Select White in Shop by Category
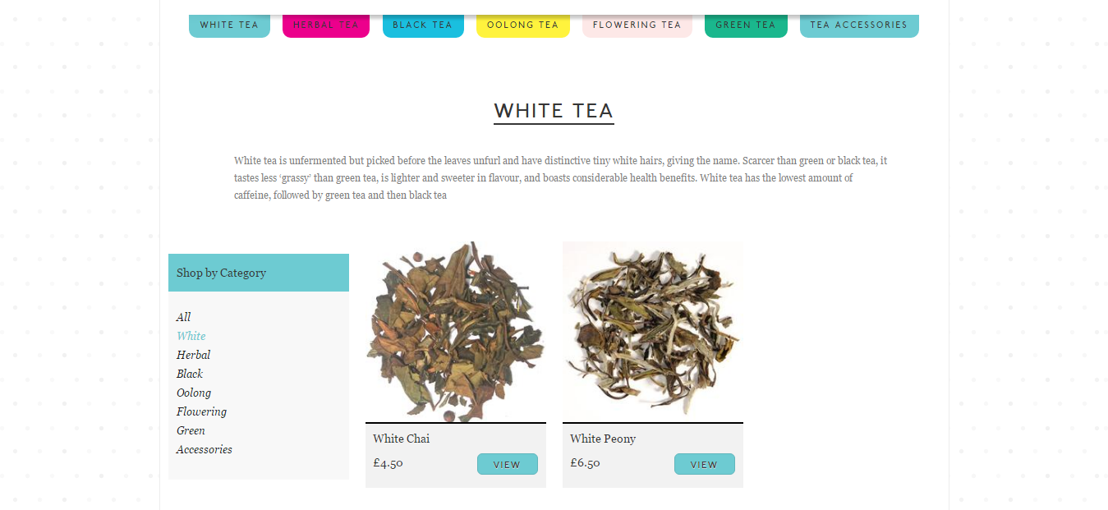This screenshot has width=1108, height=510. coord(191,336)
